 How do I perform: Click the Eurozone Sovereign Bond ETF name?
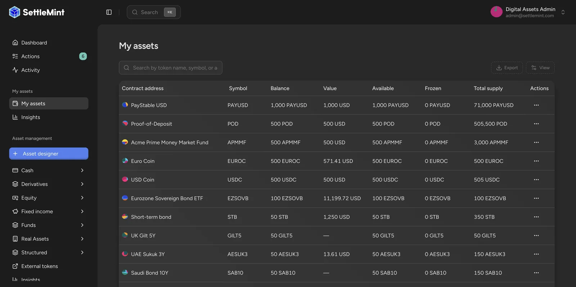167,198
